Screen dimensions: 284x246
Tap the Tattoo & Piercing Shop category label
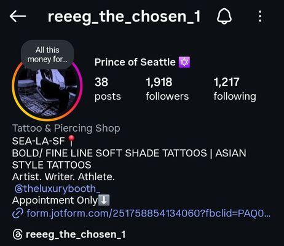pyautogui.click(x=66, y=129)
